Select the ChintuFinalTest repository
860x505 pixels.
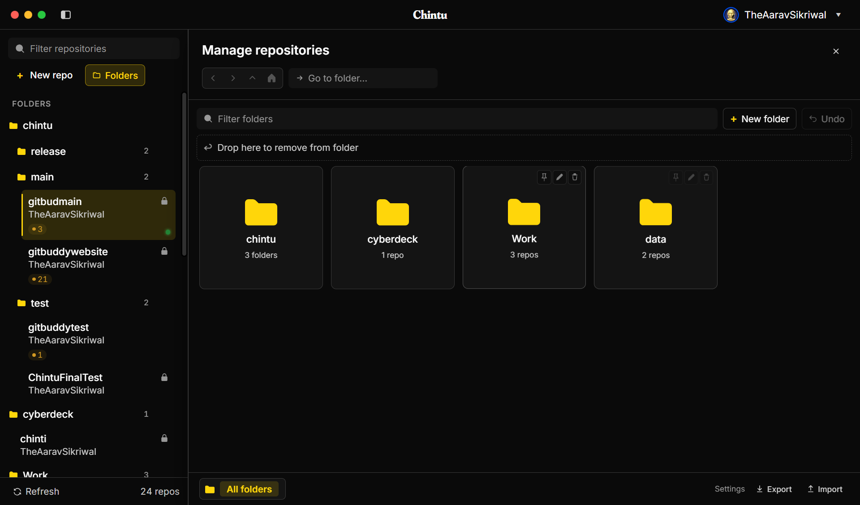99,384
